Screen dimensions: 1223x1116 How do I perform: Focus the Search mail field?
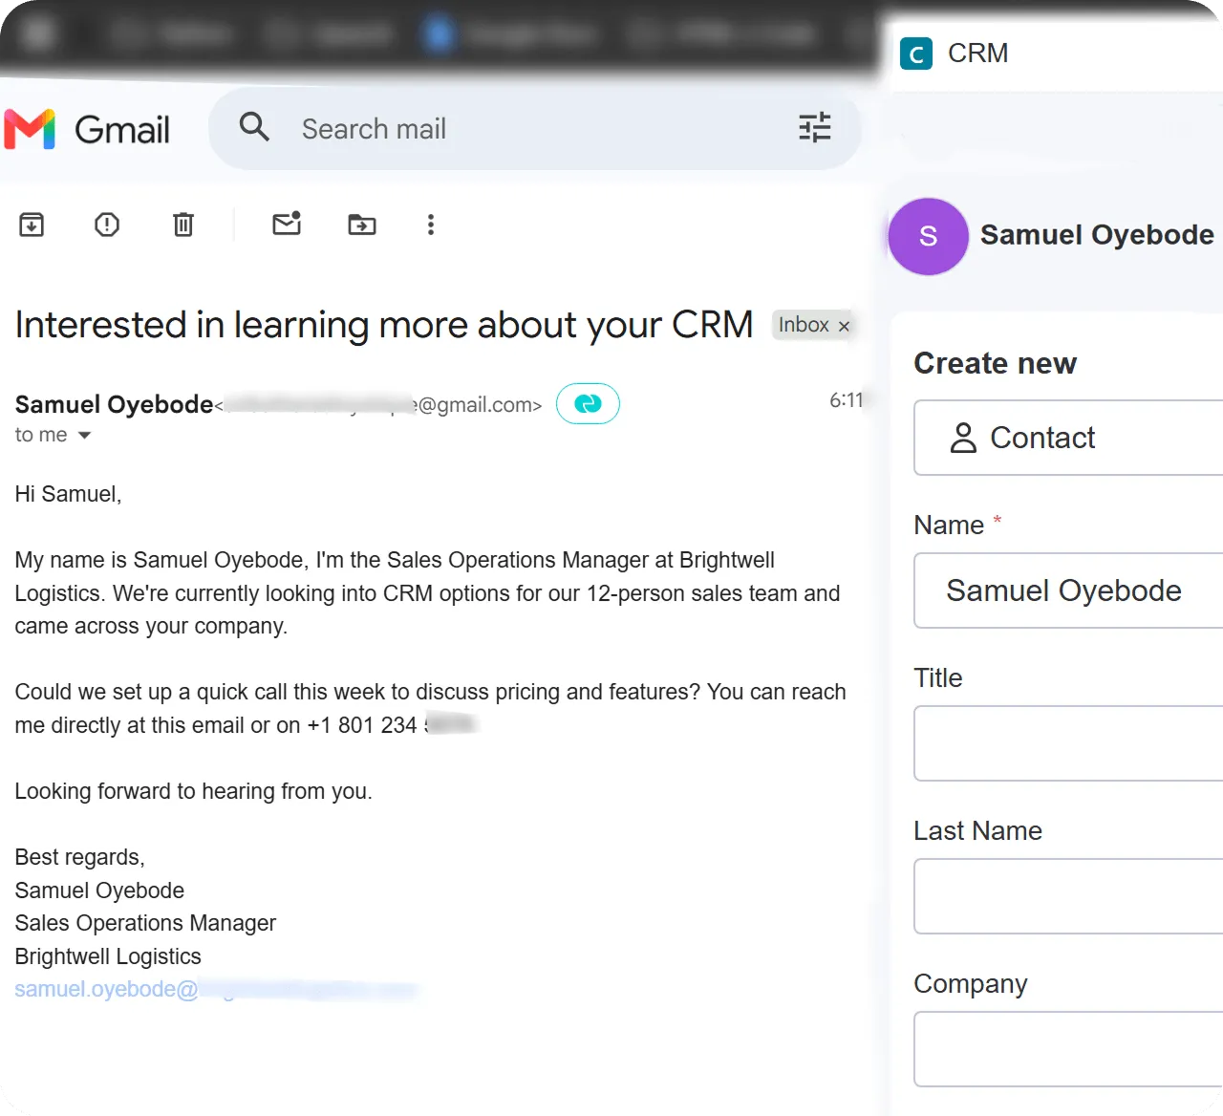pos(535,128)
